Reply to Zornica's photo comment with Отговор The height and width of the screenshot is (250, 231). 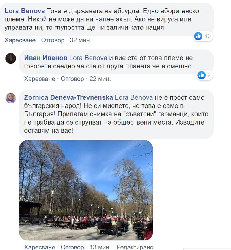72,247
